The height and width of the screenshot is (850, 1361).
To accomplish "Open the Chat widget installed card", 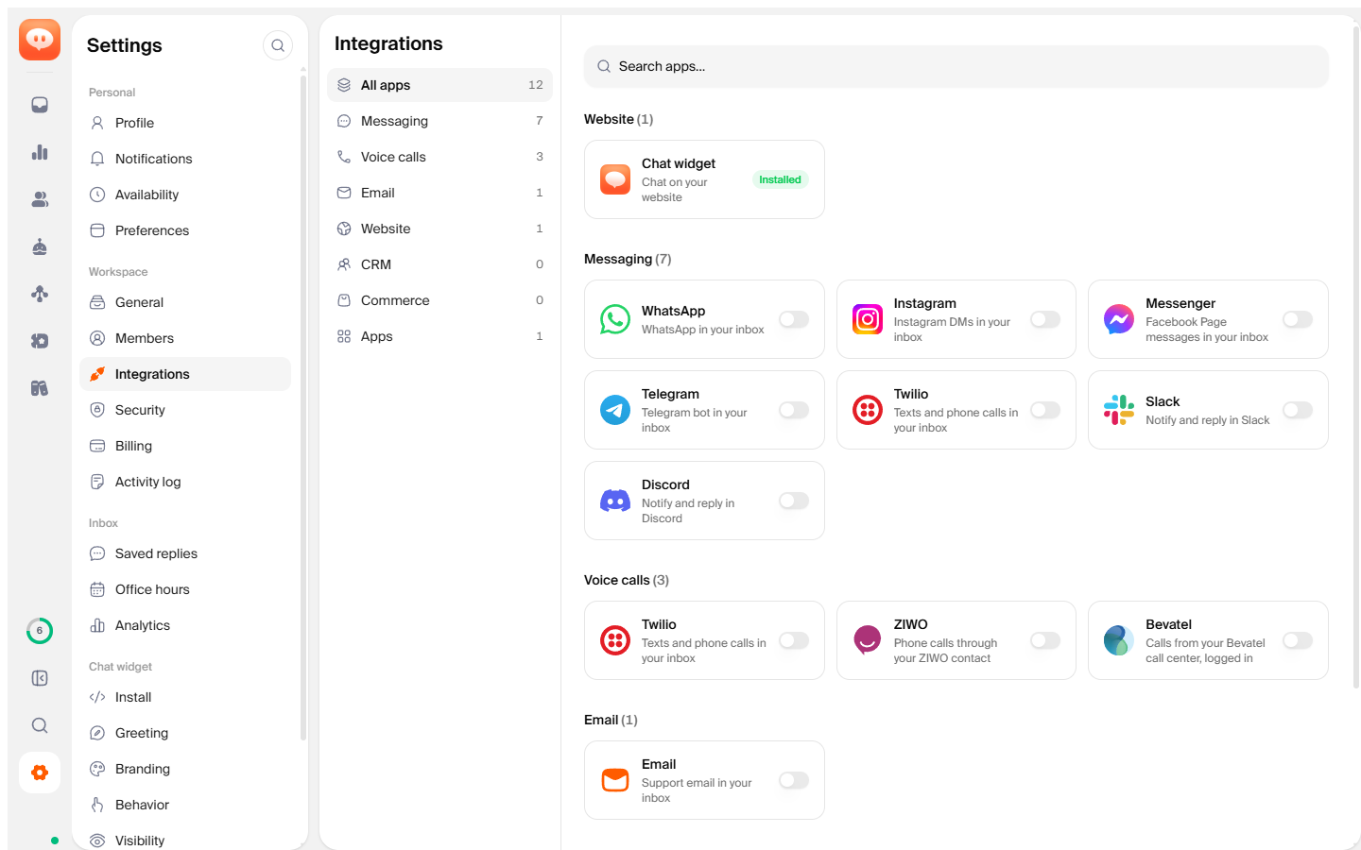I will pyautogui.click(x=704, y=179).
